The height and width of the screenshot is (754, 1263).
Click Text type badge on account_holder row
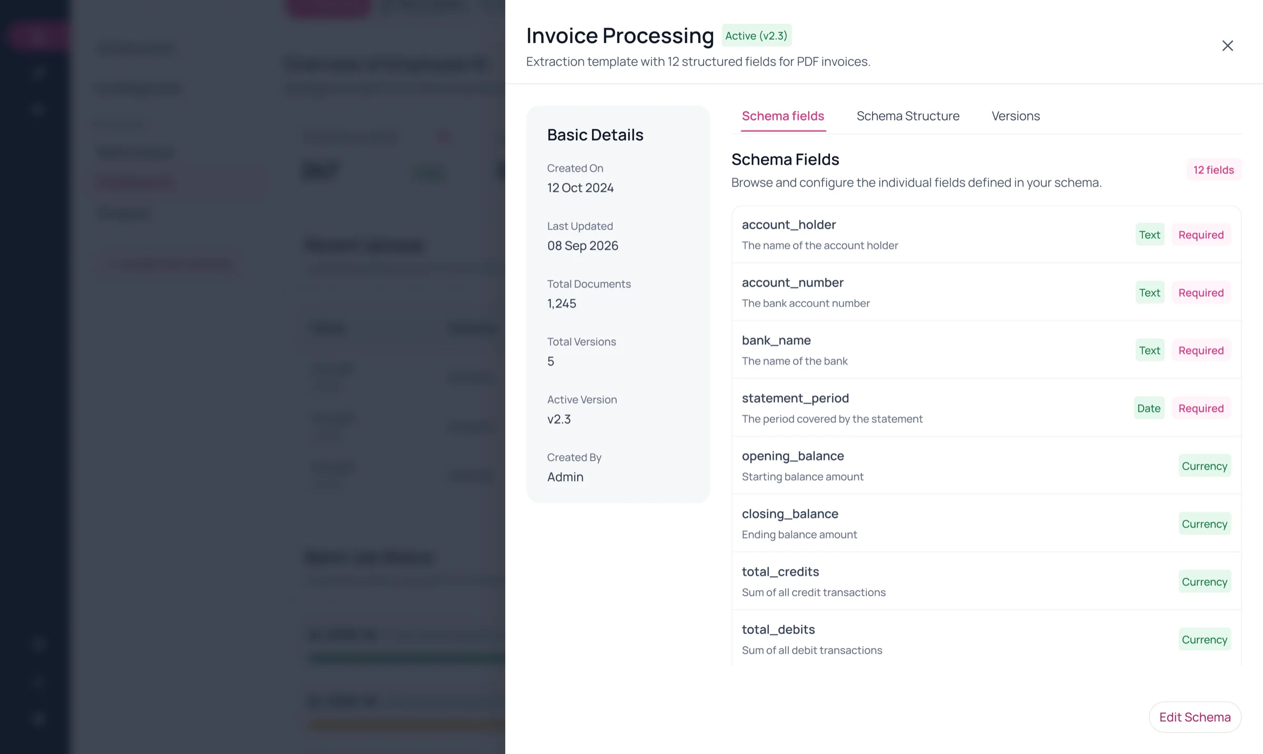tap(1149, 235)
